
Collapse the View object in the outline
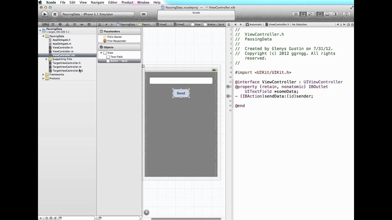[x=101, y=53]
